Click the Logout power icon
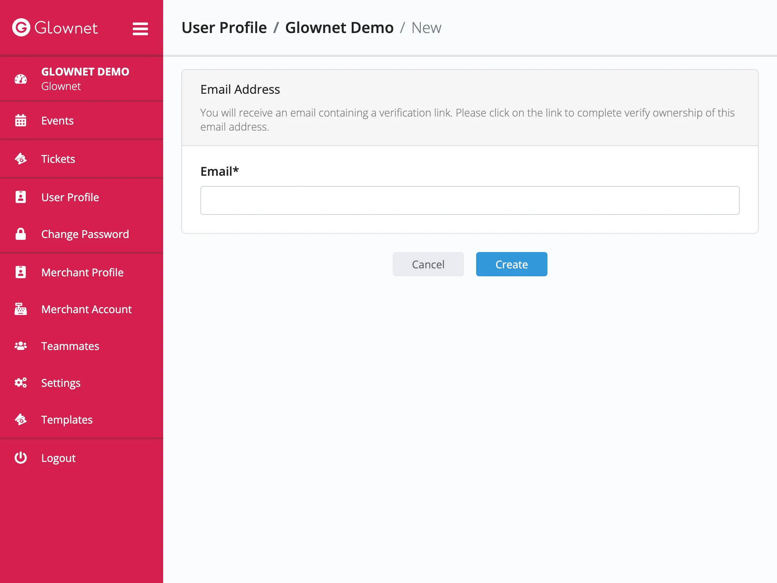The image size is (777, 583). click(20, 458)
